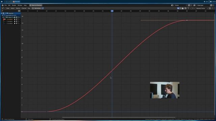Click wrench modifier icon on Object Transforms
The height and width of the screenshot is (121, 216).
point(15,17)
